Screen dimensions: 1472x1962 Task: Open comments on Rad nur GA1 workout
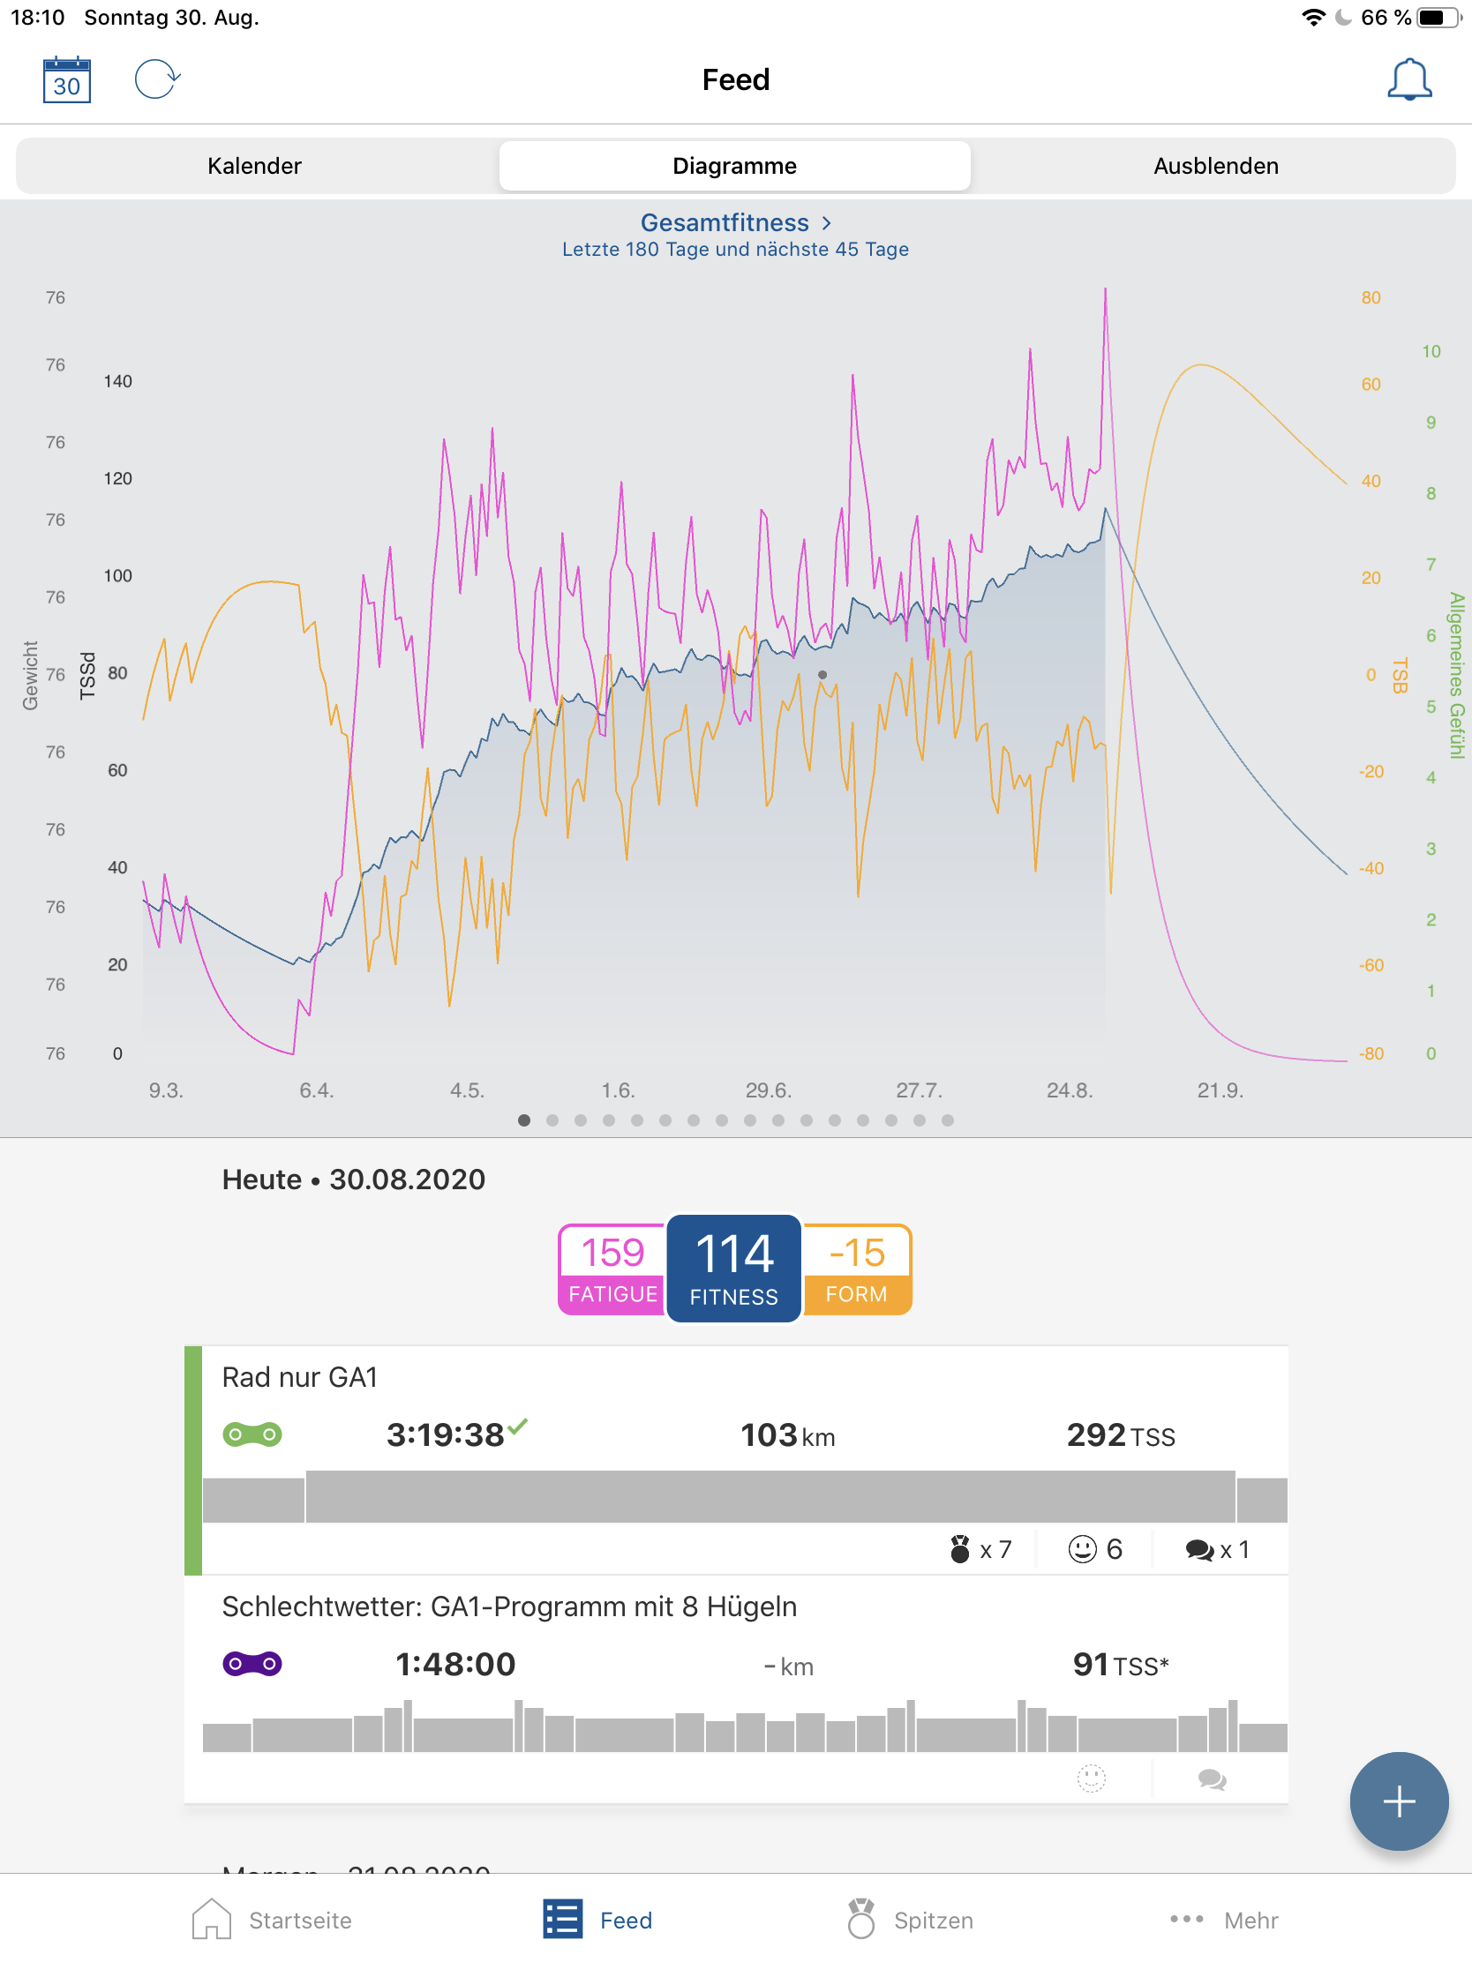(x=1216, y=1549)
